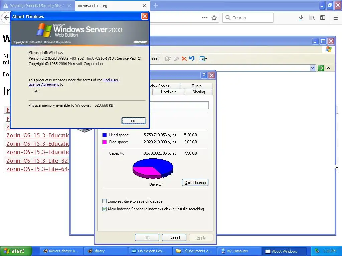Click blue Used space color swatch
This screenshot has height=256, width=342.
coord(105,135)
